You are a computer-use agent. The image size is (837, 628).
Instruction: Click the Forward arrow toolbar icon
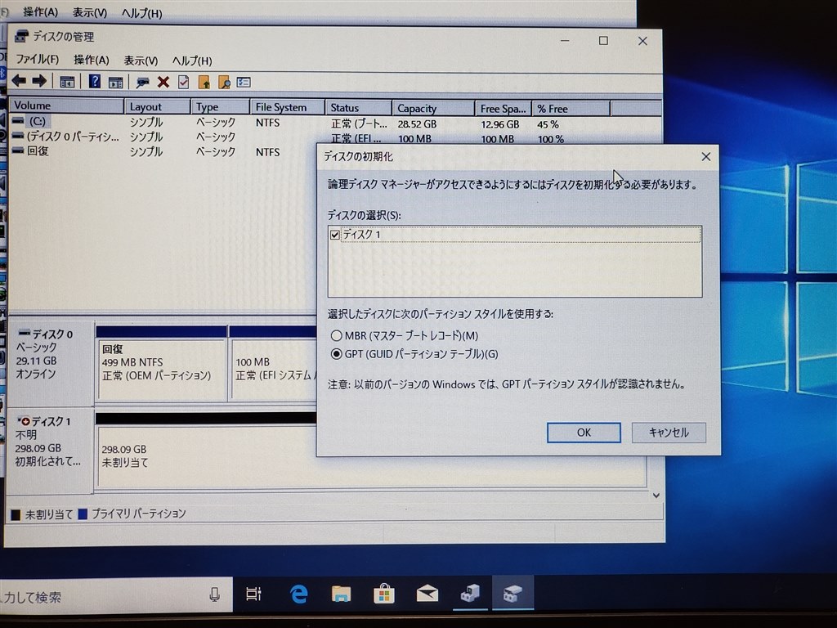pyautogui.click(x=39, y=81)
